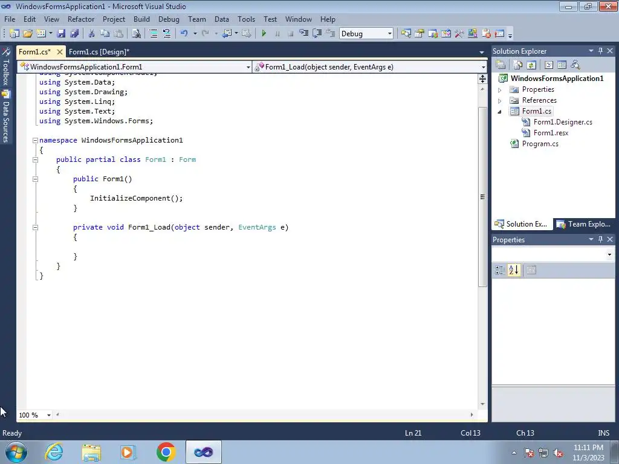Open the Debug configuration dropdown
This screenshot has height=464, width=619.
tap(390, 34)
